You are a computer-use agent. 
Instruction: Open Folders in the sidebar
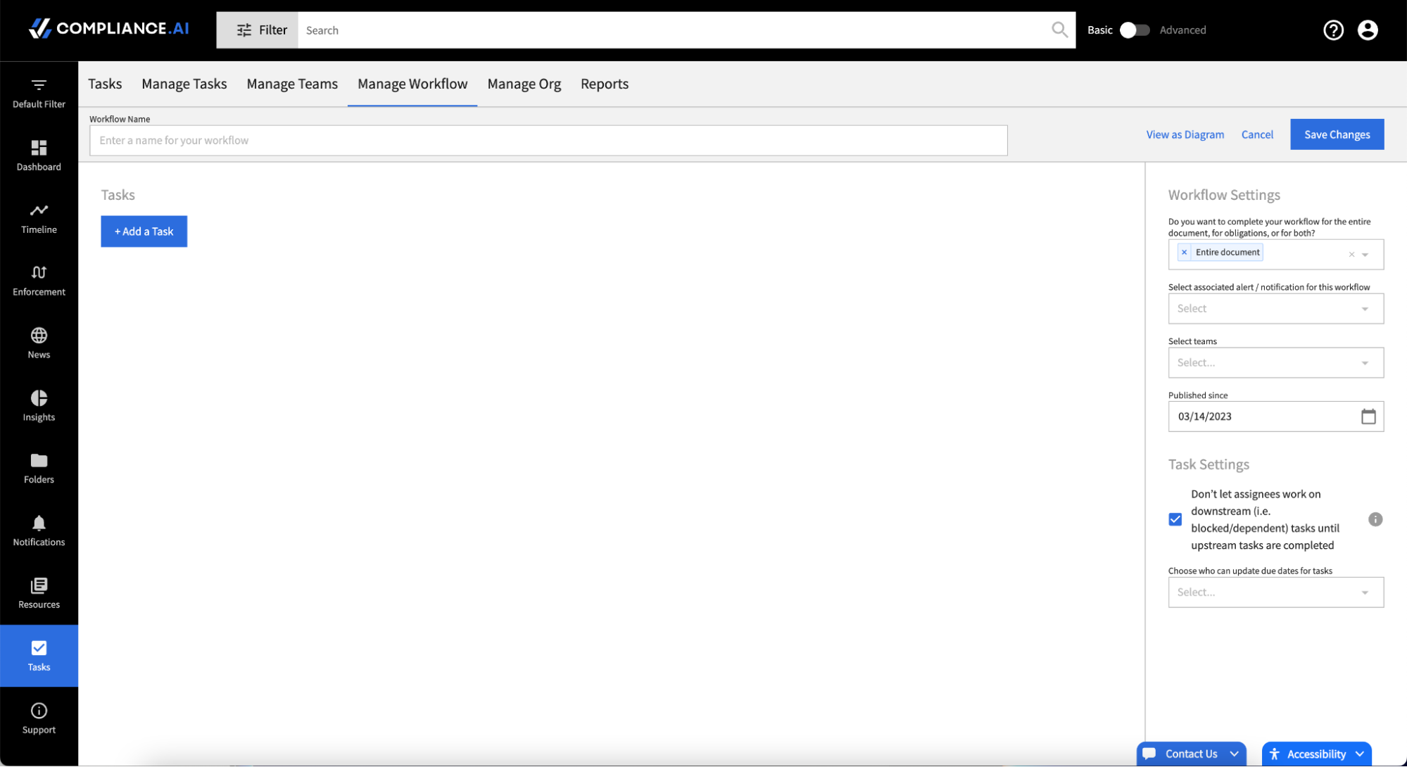39,469
